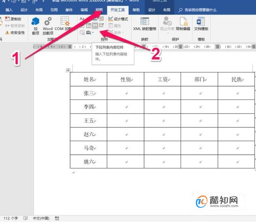The image size is (256, 222).
Task: Click word count 112 个字 in status bar
Action: pyautogui.click(x=11, y=218)
